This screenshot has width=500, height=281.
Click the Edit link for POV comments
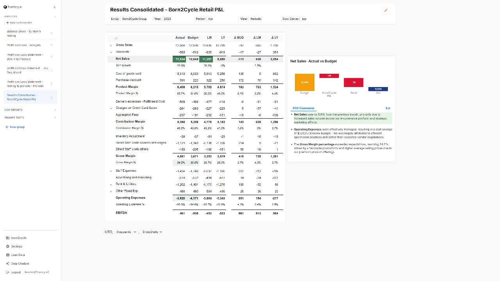tap(387, 108)
